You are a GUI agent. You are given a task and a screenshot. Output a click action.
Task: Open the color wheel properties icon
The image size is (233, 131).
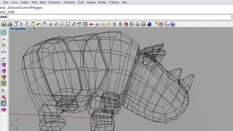(132, 24)
